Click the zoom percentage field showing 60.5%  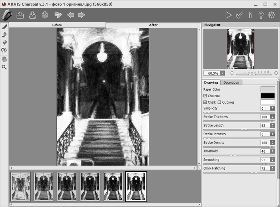212,73
